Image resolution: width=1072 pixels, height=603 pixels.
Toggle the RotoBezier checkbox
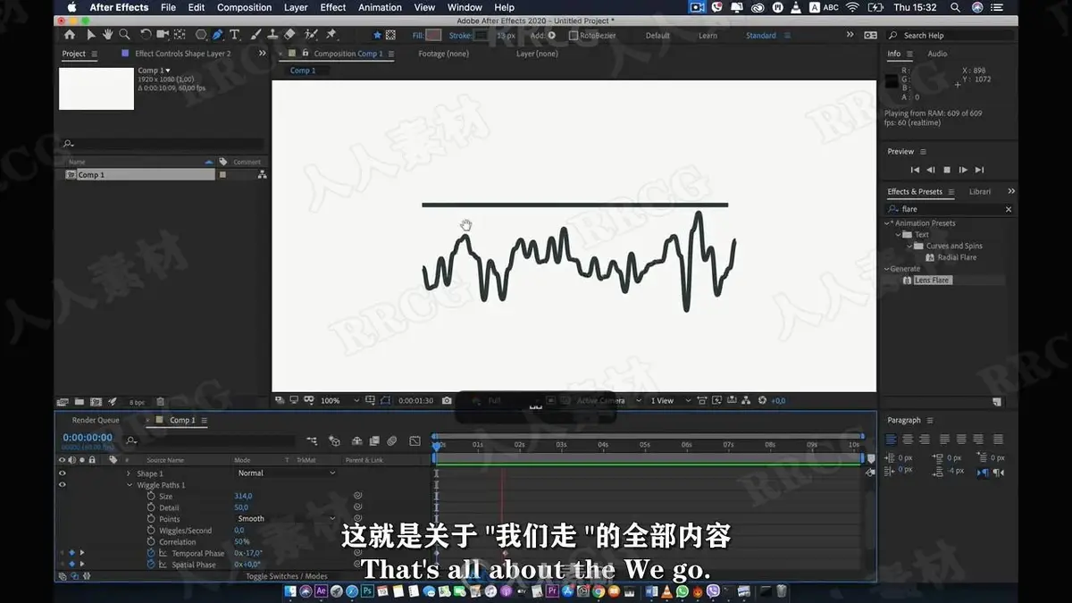[574, 36]
